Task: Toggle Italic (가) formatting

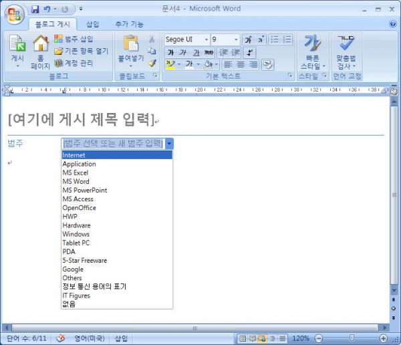Action: pyautogui.click(x=183, y=52)
